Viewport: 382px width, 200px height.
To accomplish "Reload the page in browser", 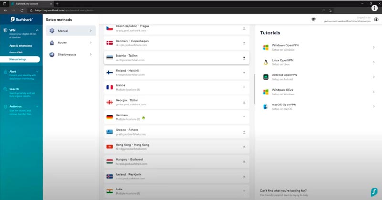I will (x=22, y=11).
